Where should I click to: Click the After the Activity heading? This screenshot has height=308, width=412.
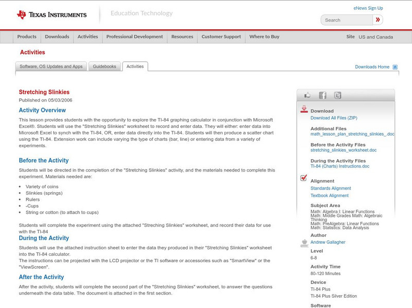point(41,277)
